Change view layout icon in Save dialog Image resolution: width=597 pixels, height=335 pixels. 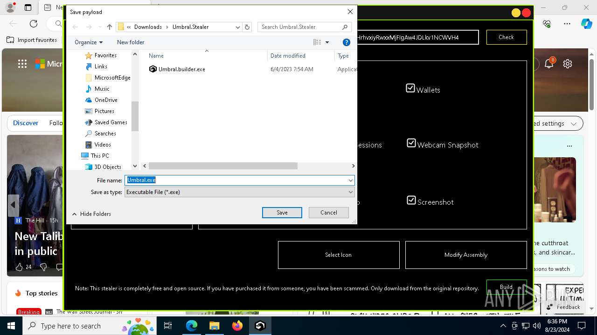pyautogui.click(x=317, y=42)
